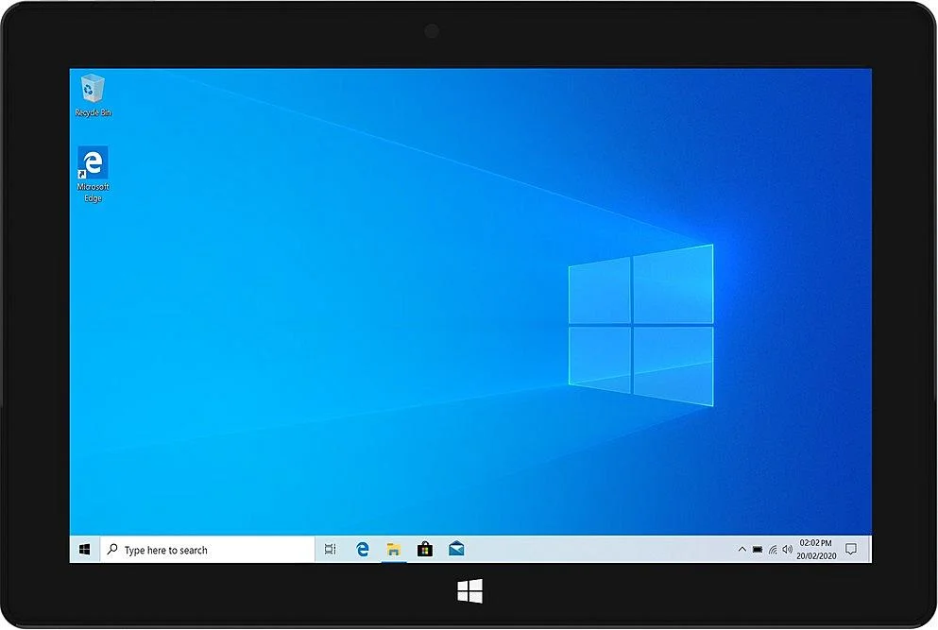Check the battery status icon

(x=758, y=549)
